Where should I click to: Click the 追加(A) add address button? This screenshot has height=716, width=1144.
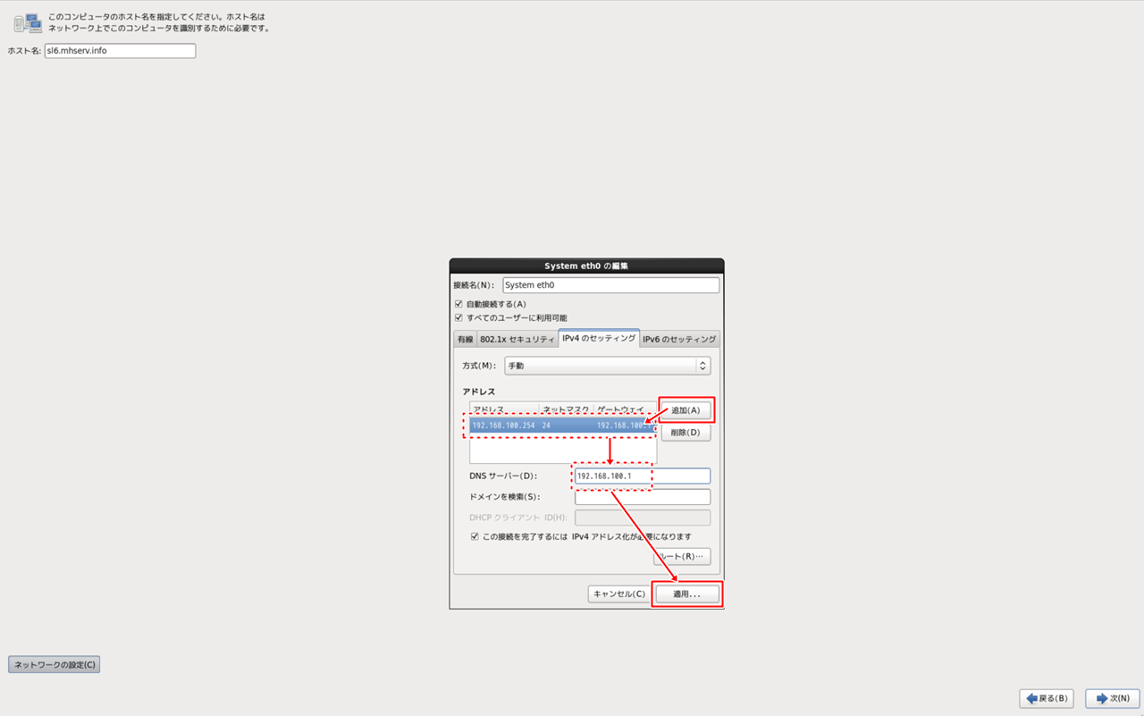[686, 410]
